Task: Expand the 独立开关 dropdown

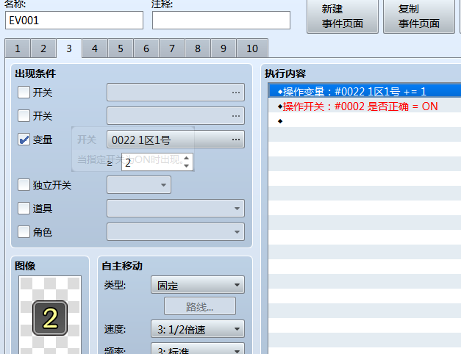Action: pyautogui.click(x=139, y=185)
